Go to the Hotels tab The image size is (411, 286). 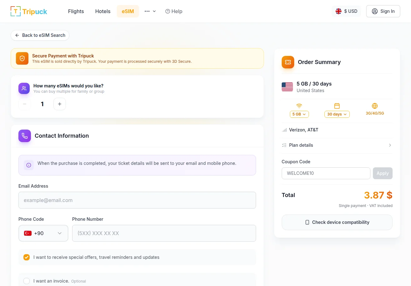click(x=103, y=11)
